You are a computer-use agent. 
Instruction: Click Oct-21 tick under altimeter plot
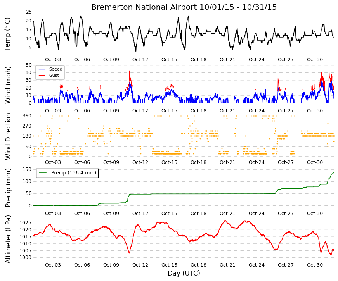[x=227, y=265]
